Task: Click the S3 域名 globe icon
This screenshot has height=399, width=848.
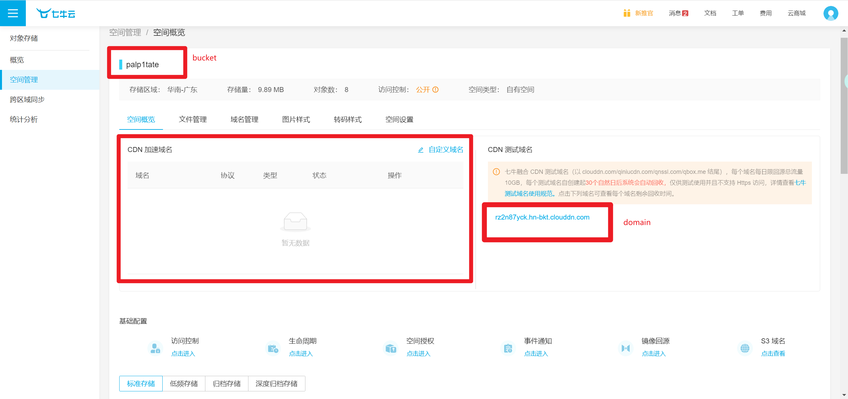Action: 745,348
